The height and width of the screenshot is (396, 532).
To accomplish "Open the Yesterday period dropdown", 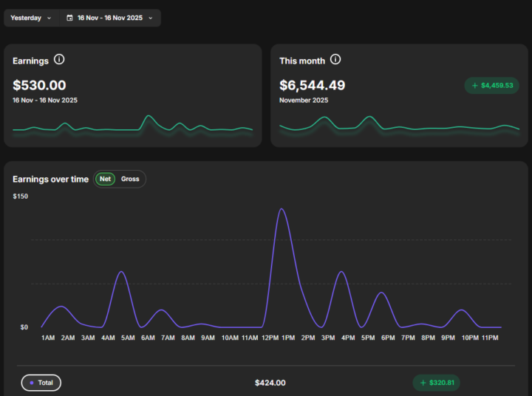I will point(31,18).
